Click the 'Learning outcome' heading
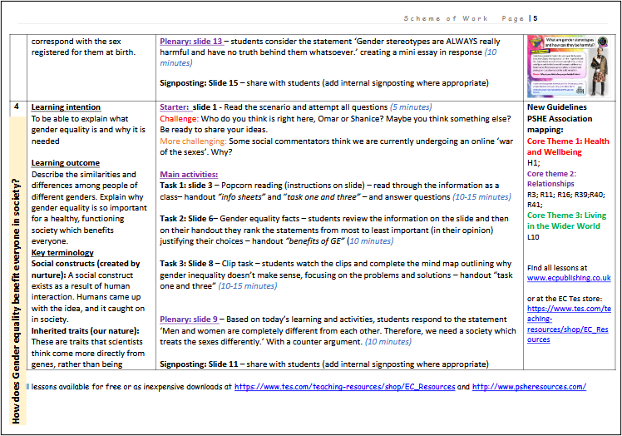This screenshot has height=436, width=622. pyautogui.click(x=66, y=163)
